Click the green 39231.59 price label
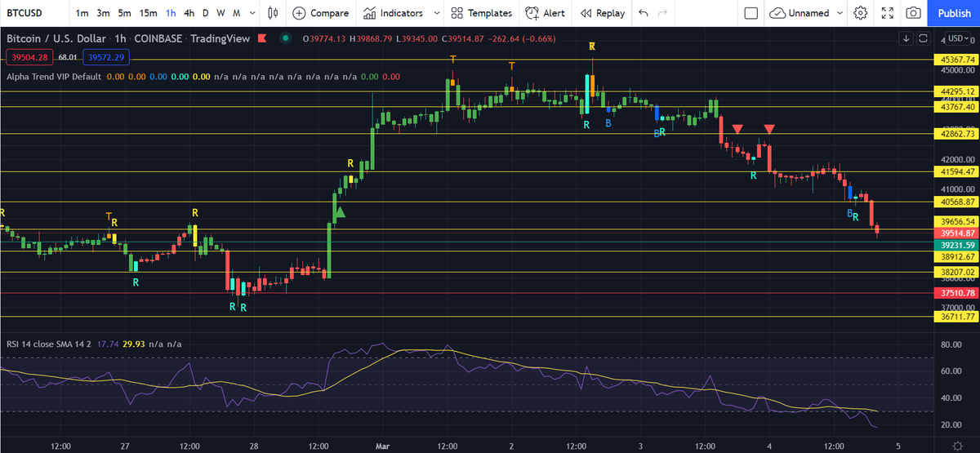This screenshot has height=453, width=980. click(x=955, y=245)
